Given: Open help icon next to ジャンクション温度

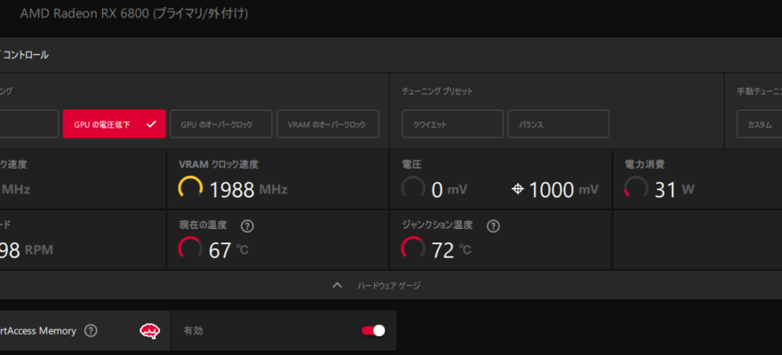Looking at the screenshot, I should (x=492, y=226).
